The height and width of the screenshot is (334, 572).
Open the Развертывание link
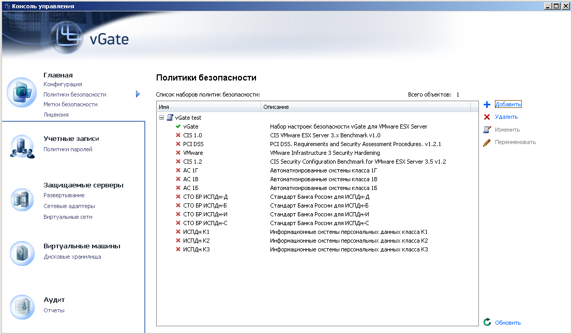tap(64, 195)
